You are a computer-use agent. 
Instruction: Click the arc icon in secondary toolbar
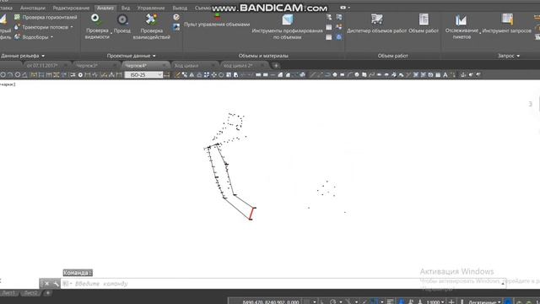tap(349, 75)
